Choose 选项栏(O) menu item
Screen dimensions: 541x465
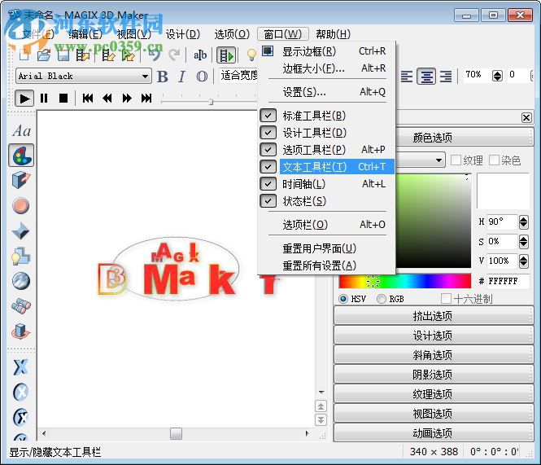tap(326, 225)
